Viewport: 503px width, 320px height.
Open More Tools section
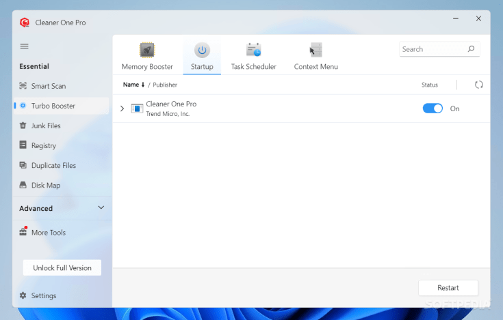click(x=62, y=233)
